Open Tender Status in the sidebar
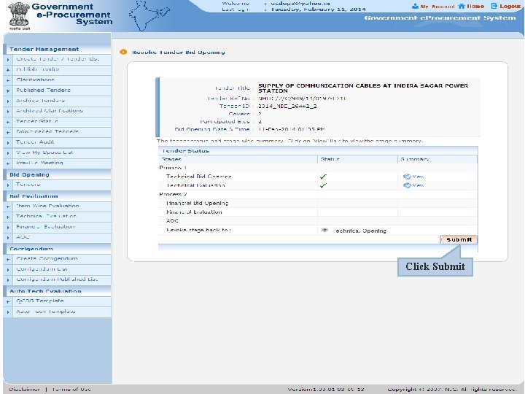This screenshot has height=394, width=525. [37, 121]
